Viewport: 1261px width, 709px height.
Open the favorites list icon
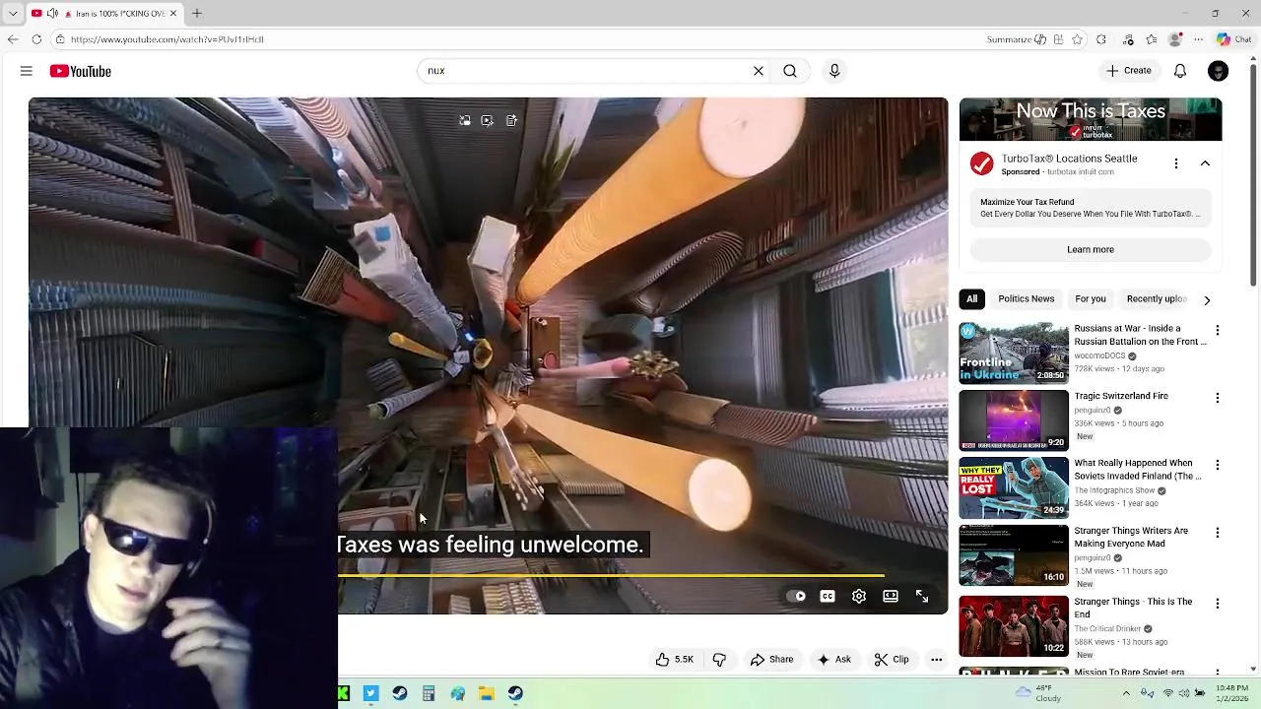point(1152,39)
